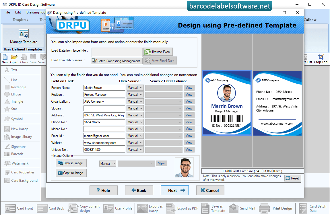Select the Rectangle shape tool
The height and width of the screenshot is (215, 330).
tap(15, 87)
